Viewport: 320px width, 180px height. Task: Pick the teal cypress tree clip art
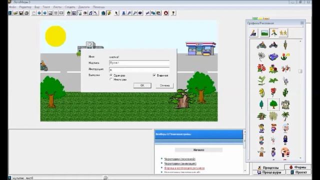(x=261, y=104)
